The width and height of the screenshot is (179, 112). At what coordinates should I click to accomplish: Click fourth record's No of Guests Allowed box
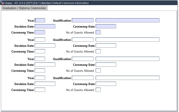(x=98, y=90)
